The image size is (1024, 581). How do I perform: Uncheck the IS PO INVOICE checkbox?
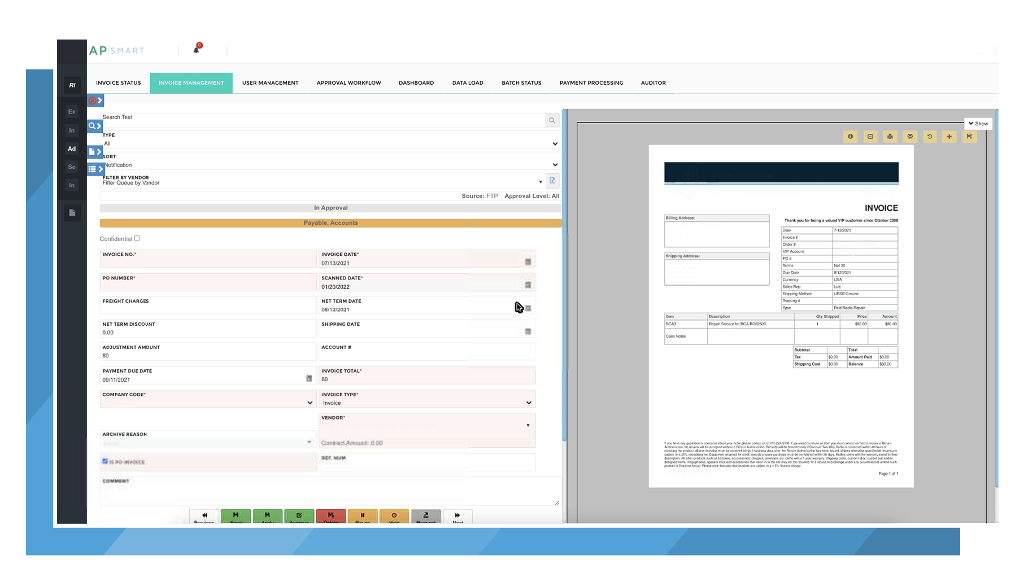point(105,461)
